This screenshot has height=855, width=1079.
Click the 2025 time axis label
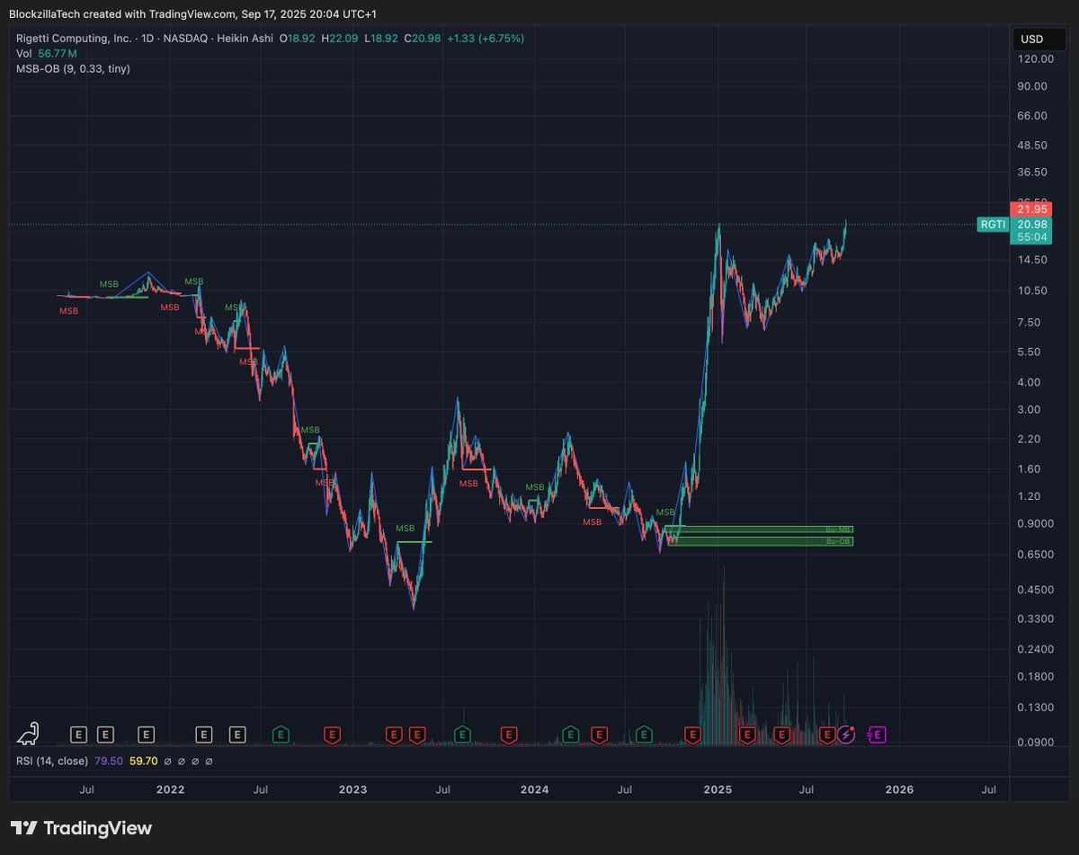(x=718, y=790)
